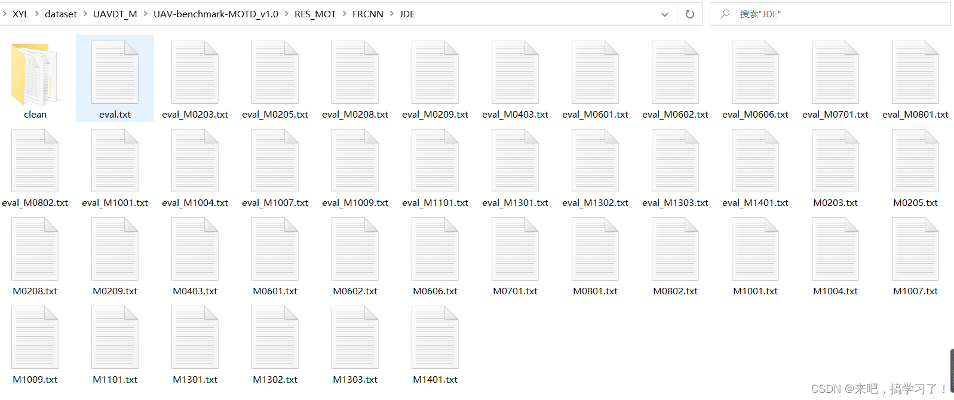954x400 pixels.
Task: Select the M1007.txt file icon
Action: 915,249
